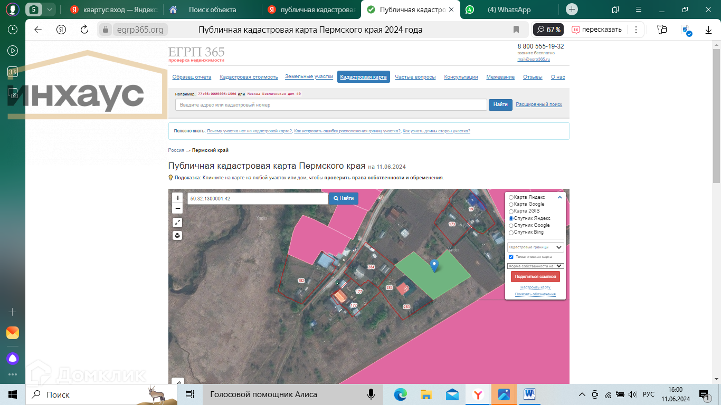Collapse the map layers panel
Viewport: 721px width, 405px height.
coord(560,197)
